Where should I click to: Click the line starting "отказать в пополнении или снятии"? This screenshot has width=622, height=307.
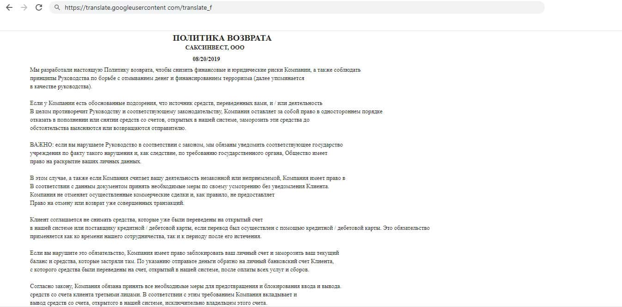169,120
